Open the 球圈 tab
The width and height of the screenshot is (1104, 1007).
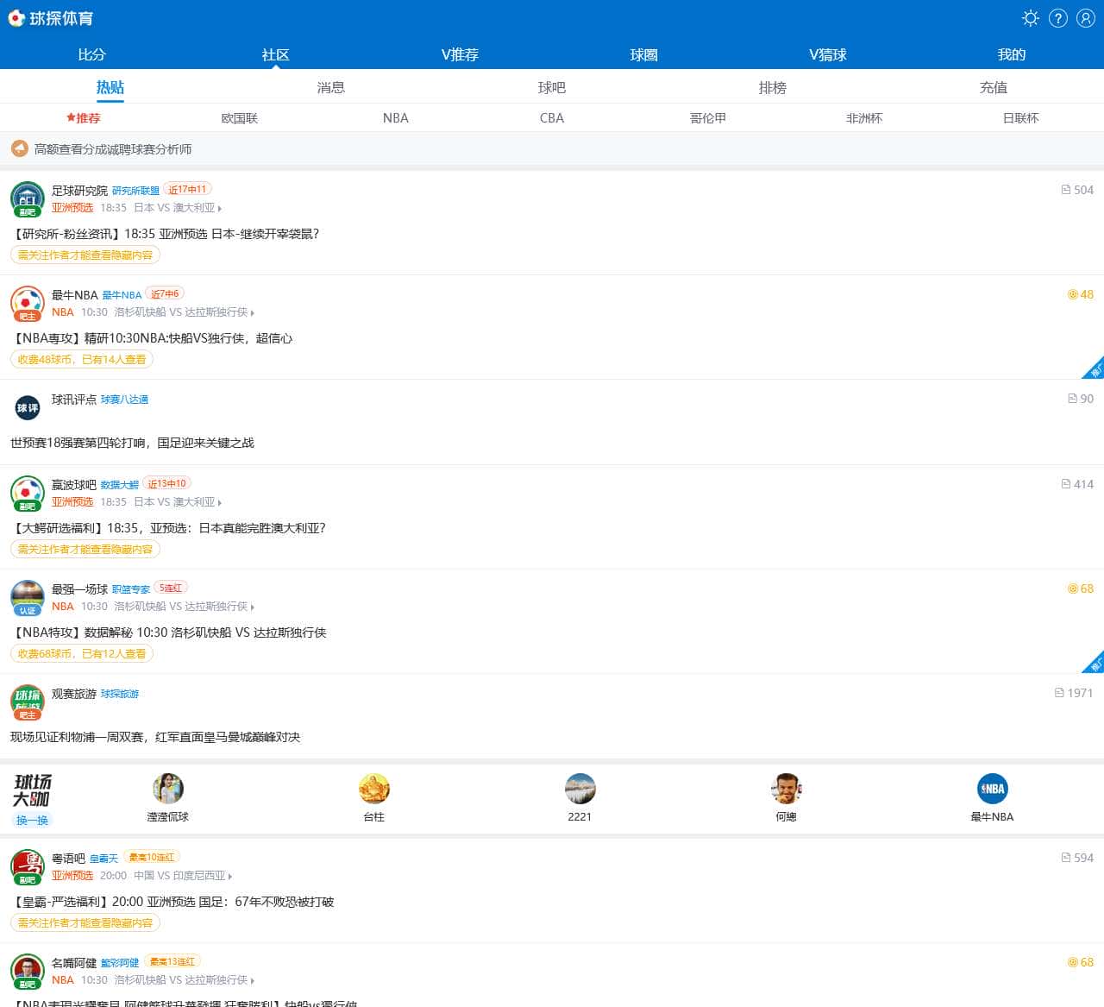[x=643, y=54]
